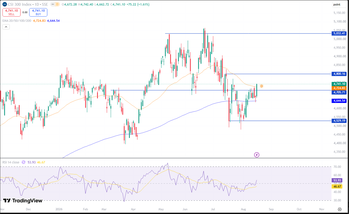Click the 5,000.00 price scale tick
The width and height of the screenshot is (349, 214).
point(339,39)
